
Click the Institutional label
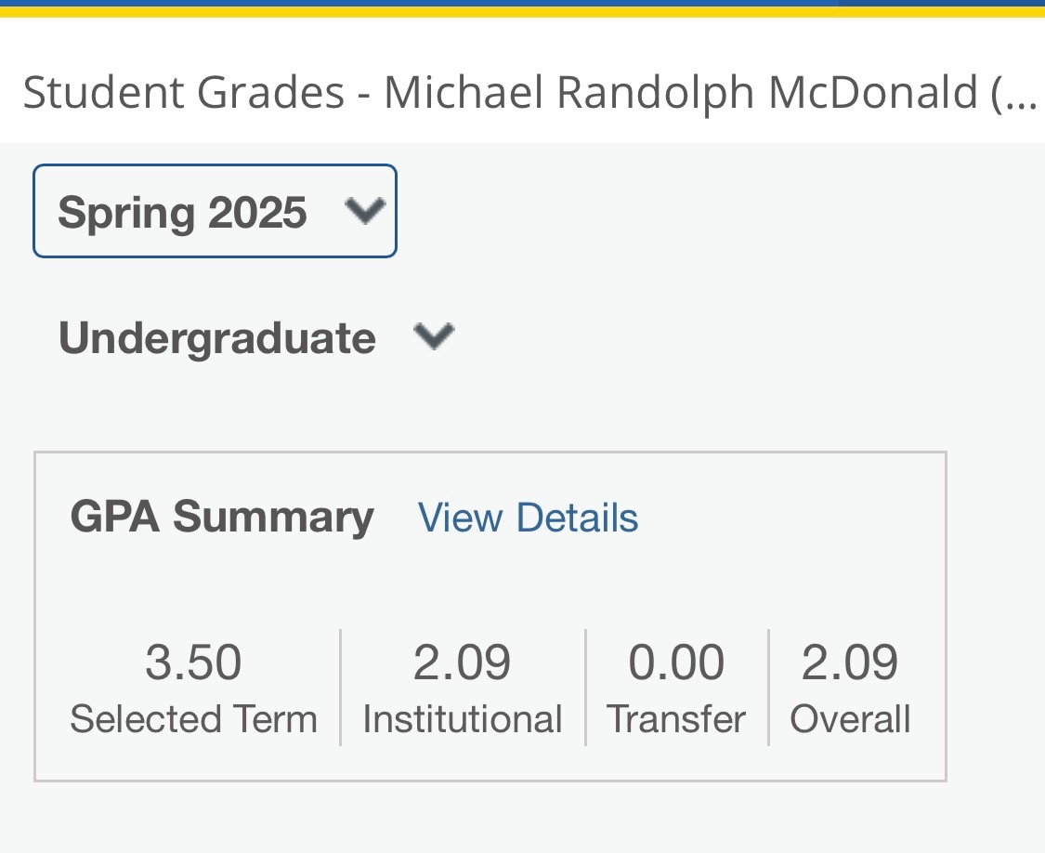click(x=462, y=719)
